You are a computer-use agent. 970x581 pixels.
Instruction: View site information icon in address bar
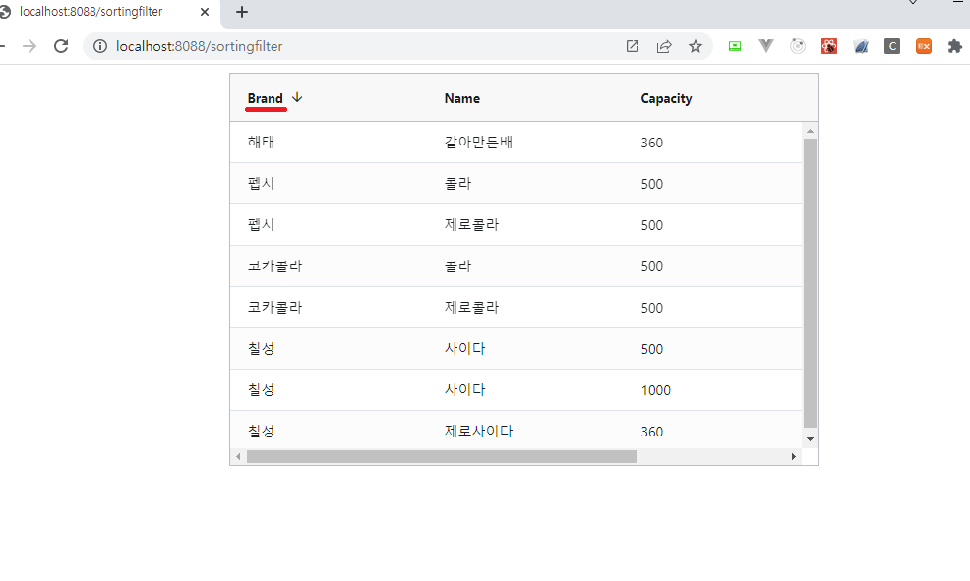tap(100, 46)
